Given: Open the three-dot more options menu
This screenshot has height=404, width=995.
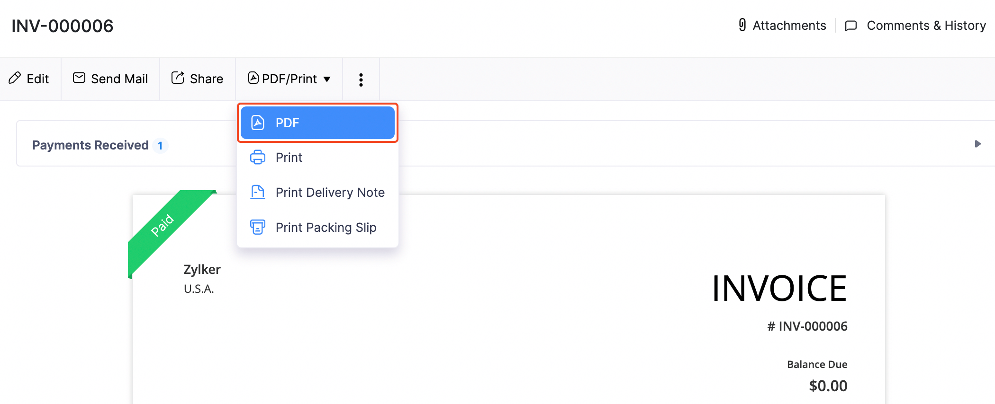Looking at the screenshot, I should tap(361, 79).
